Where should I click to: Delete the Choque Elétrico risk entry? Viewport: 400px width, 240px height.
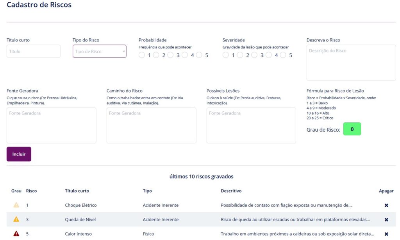pos(386,205)
